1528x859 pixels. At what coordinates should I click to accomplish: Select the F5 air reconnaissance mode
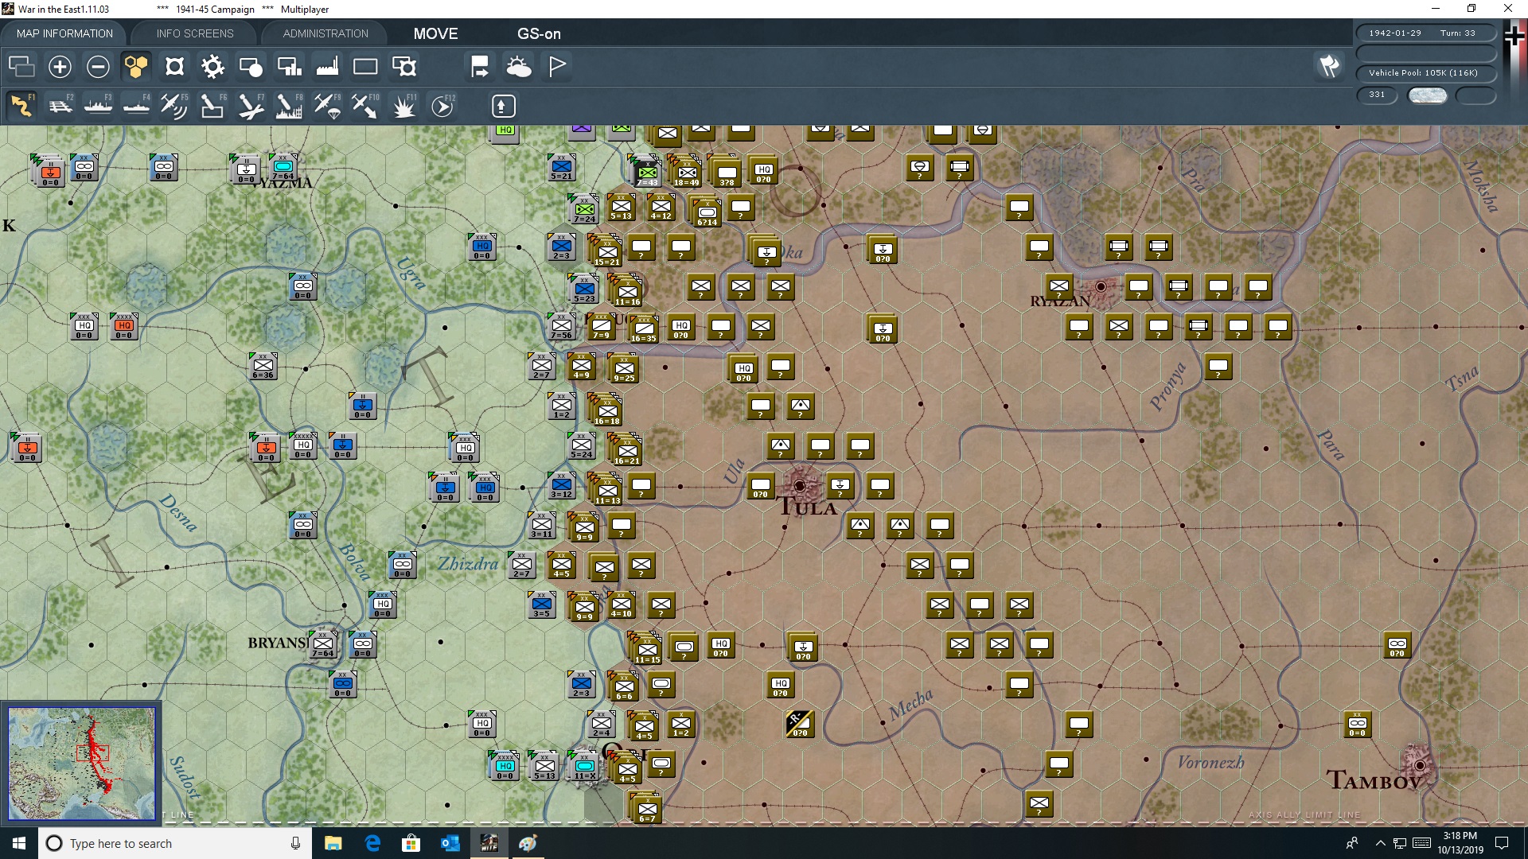point(173,106)
